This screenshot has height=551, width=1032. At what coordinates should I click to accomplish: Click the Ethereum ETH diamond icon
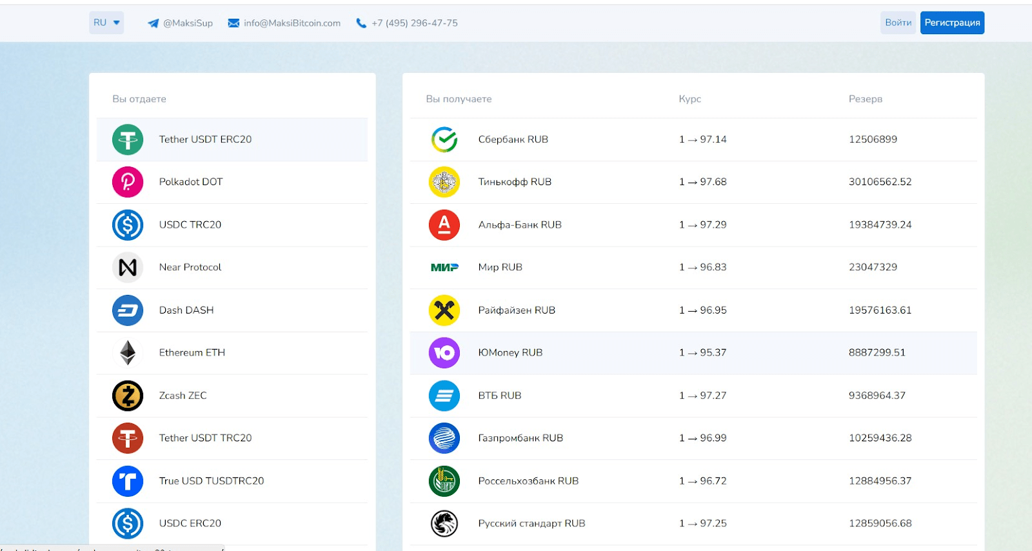tap(128, 353)
